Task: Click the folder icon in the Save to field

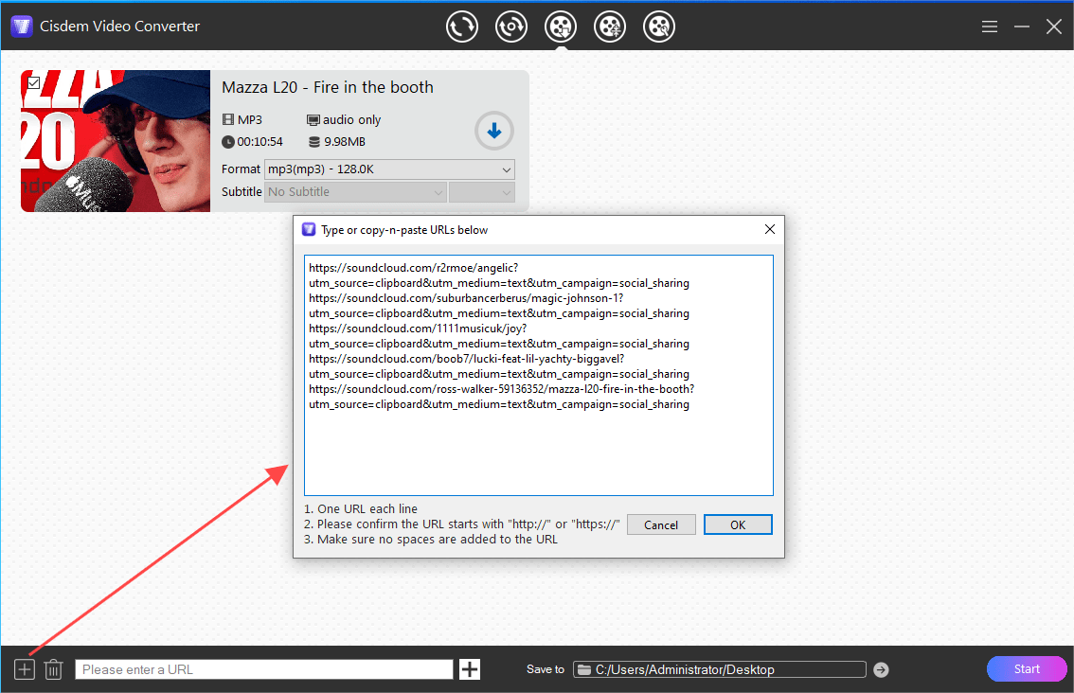Action: [583, 668]
